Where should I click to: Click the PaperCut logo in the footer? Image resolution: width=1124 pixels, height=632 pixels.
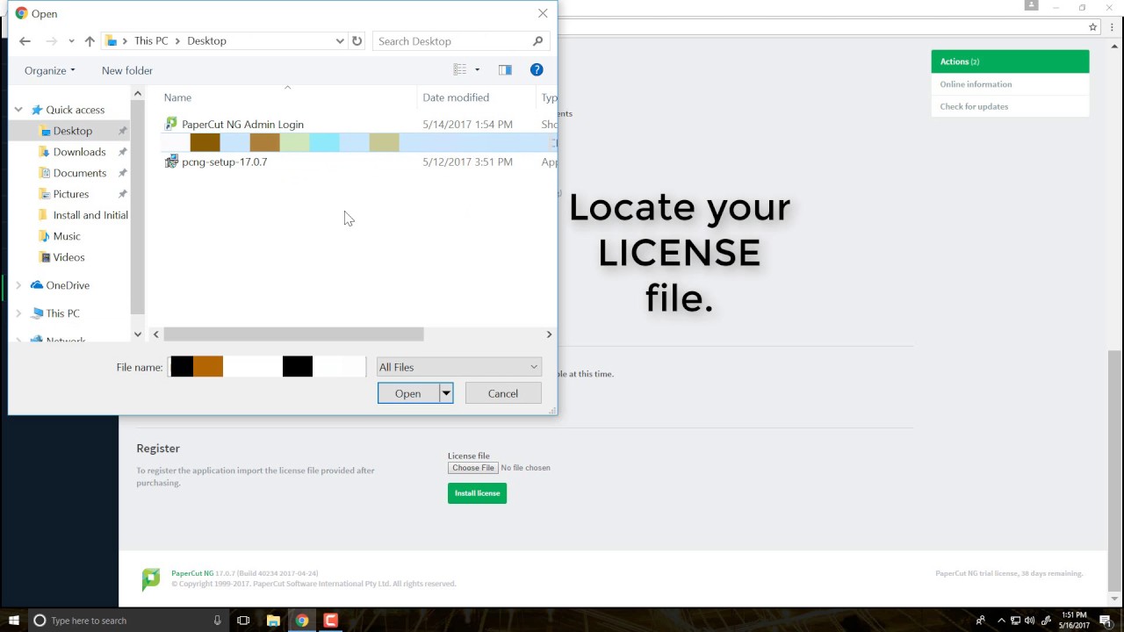[x=151, y=578]
